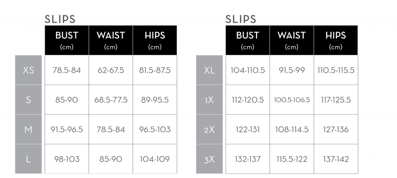This screenshot has height=178, width=397.
Task: Click the XL bust value 104-110.5
Action: click(x=248, y=70)
